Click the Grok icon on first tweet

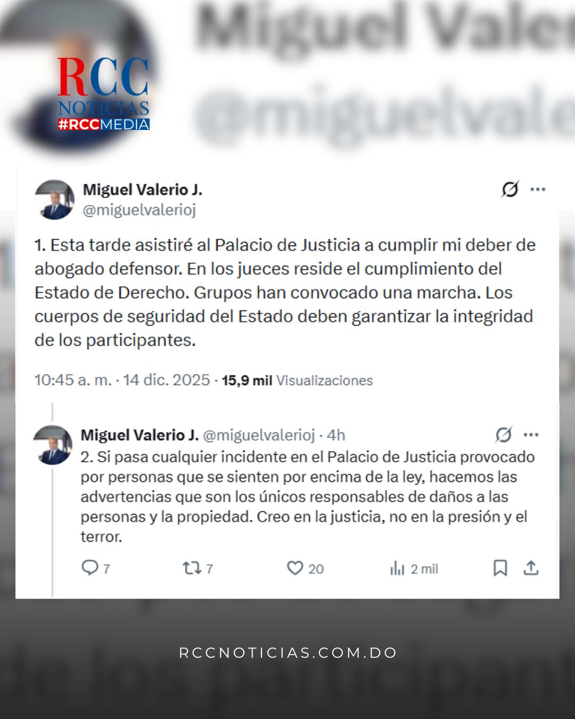tap(510, 189)
